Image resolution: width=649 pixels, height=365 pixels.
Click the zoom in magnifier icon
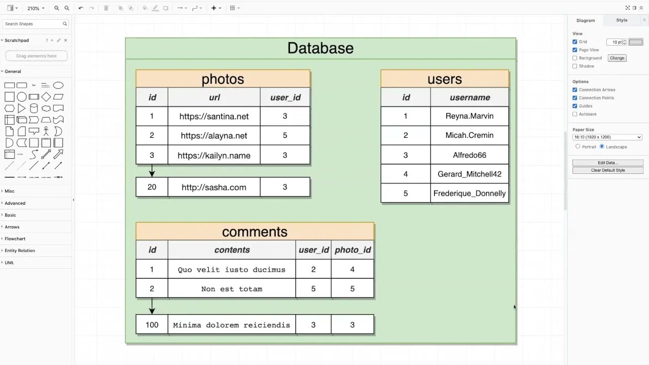57,8
